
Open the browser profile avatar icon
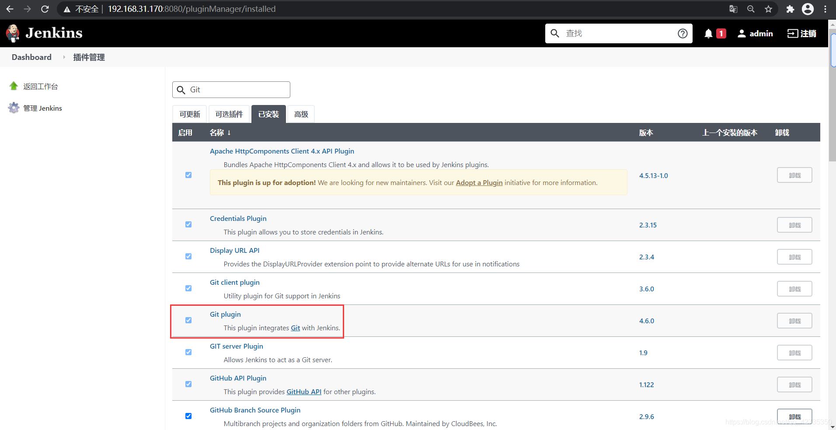808,9
